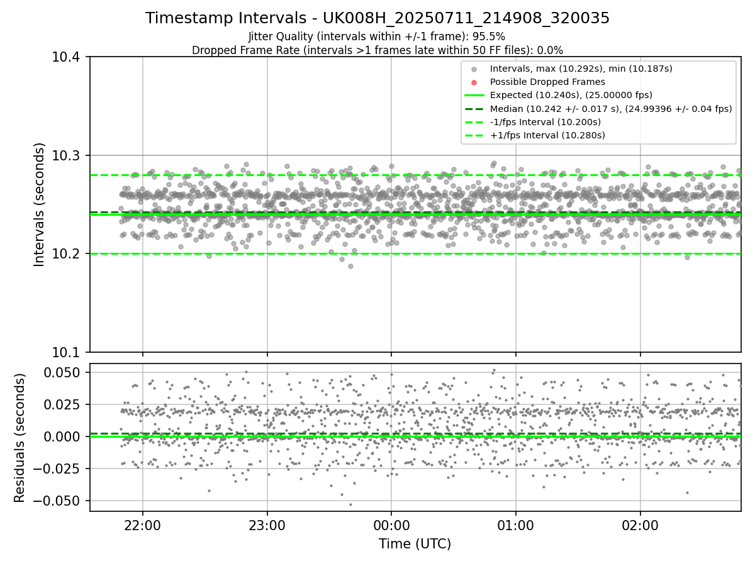Click the x-axis tick label '00:00'

(391, 525)
